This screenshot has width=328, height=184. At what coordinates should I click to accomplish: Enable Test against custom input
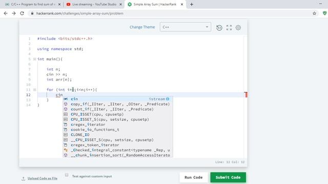pos(67,175)
